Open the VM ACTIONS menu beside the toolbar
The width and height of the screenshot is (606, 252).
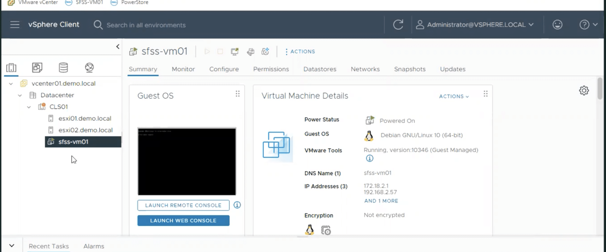(x=300, y=51)
